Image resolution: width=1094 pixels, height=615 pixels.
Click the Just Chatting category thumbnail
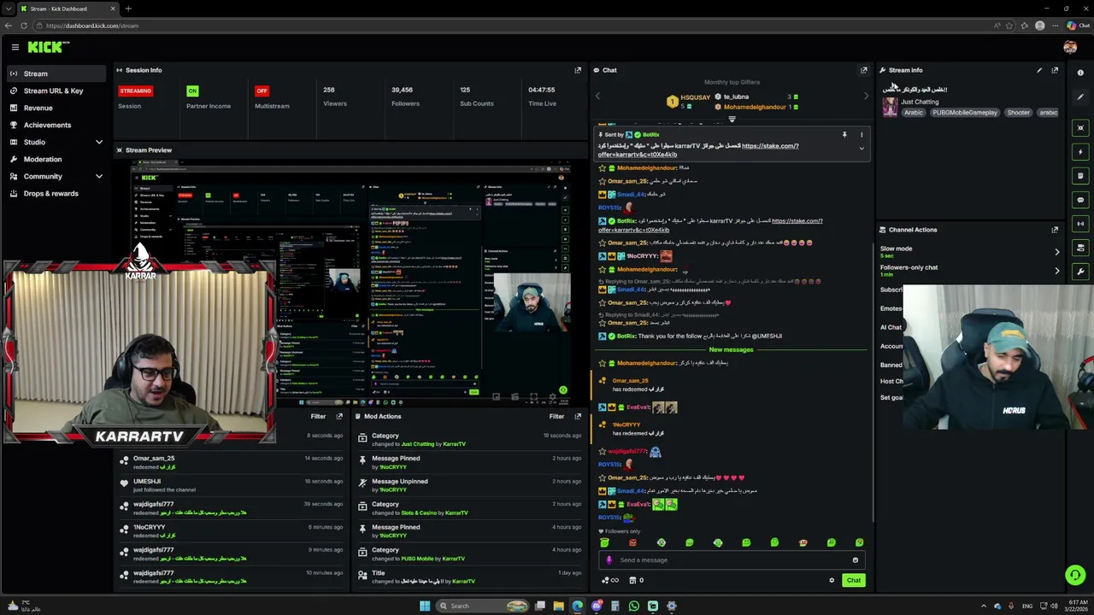890,107
